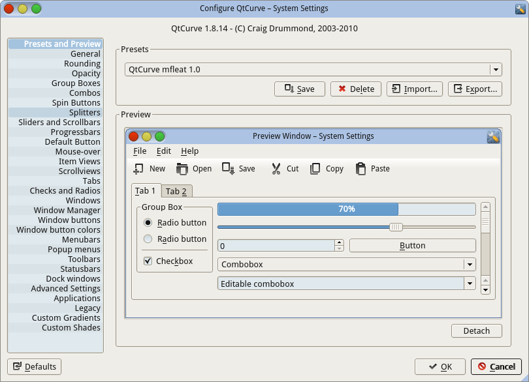Select Group Boxes in the sidebar list
529x382 pixels.
click(x=56, y=83)
